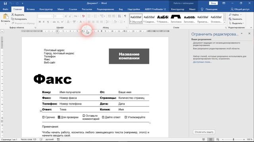Close the Ограничить редактирование pane
Viewport: 254px width, 142px height.
pyautogui.click(x=249, y=34)
